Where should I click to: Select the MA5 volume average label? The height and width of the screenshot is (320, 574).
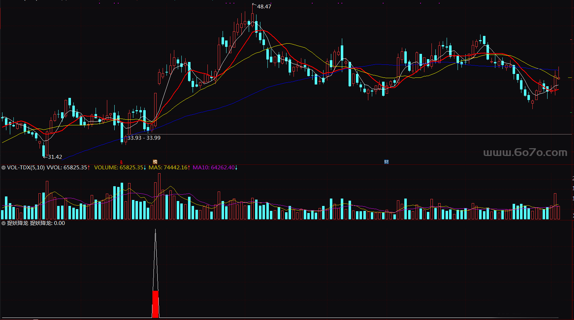168,168
